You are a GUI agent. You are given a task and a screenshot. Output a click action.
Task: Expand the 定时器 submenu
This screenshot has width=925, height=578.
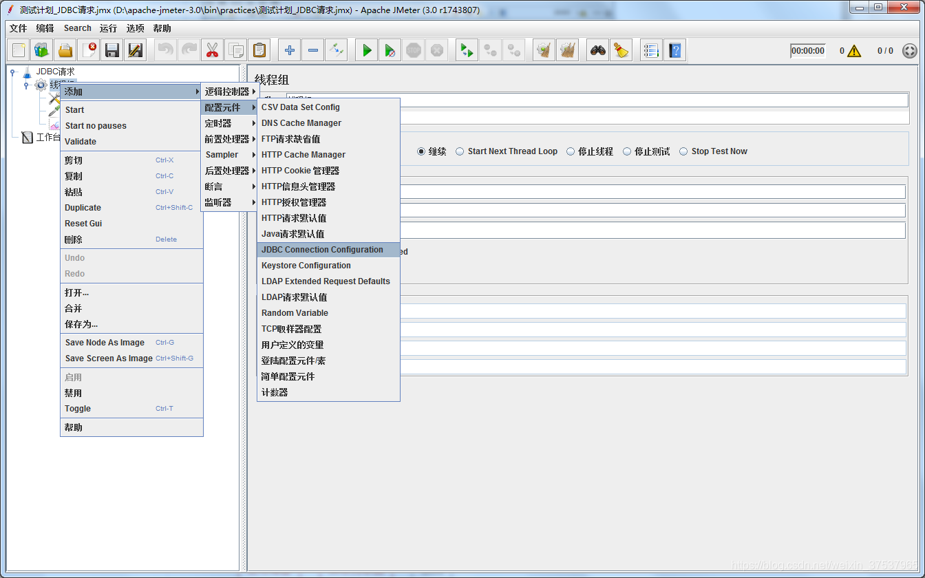231,123
